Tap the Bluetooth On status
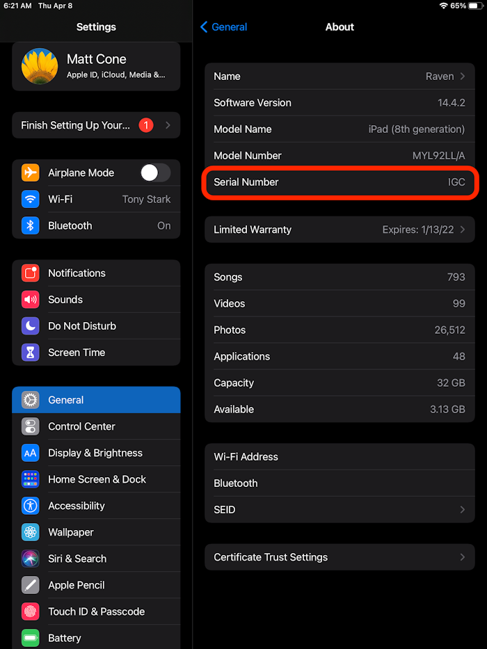 [164, 226]
